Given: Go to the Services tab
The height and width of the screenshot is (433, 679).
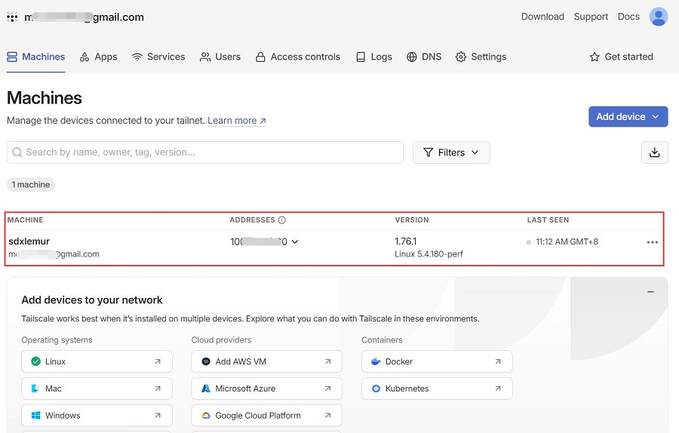Looking at the screenshot, I should [x=158, y=57].
